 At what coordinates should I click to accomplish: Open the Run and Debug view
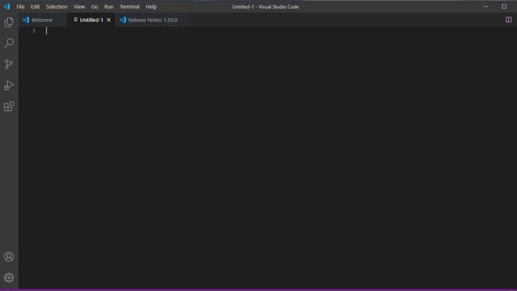(x=9, y=85)
